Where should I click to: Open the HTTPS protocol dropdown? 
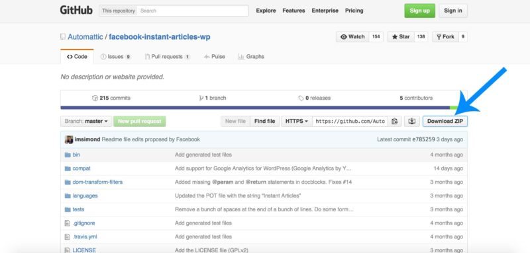[297, 122]
